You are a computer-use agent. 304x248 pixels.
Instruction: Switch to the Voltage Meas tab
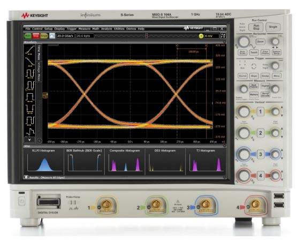coord(39,71)
